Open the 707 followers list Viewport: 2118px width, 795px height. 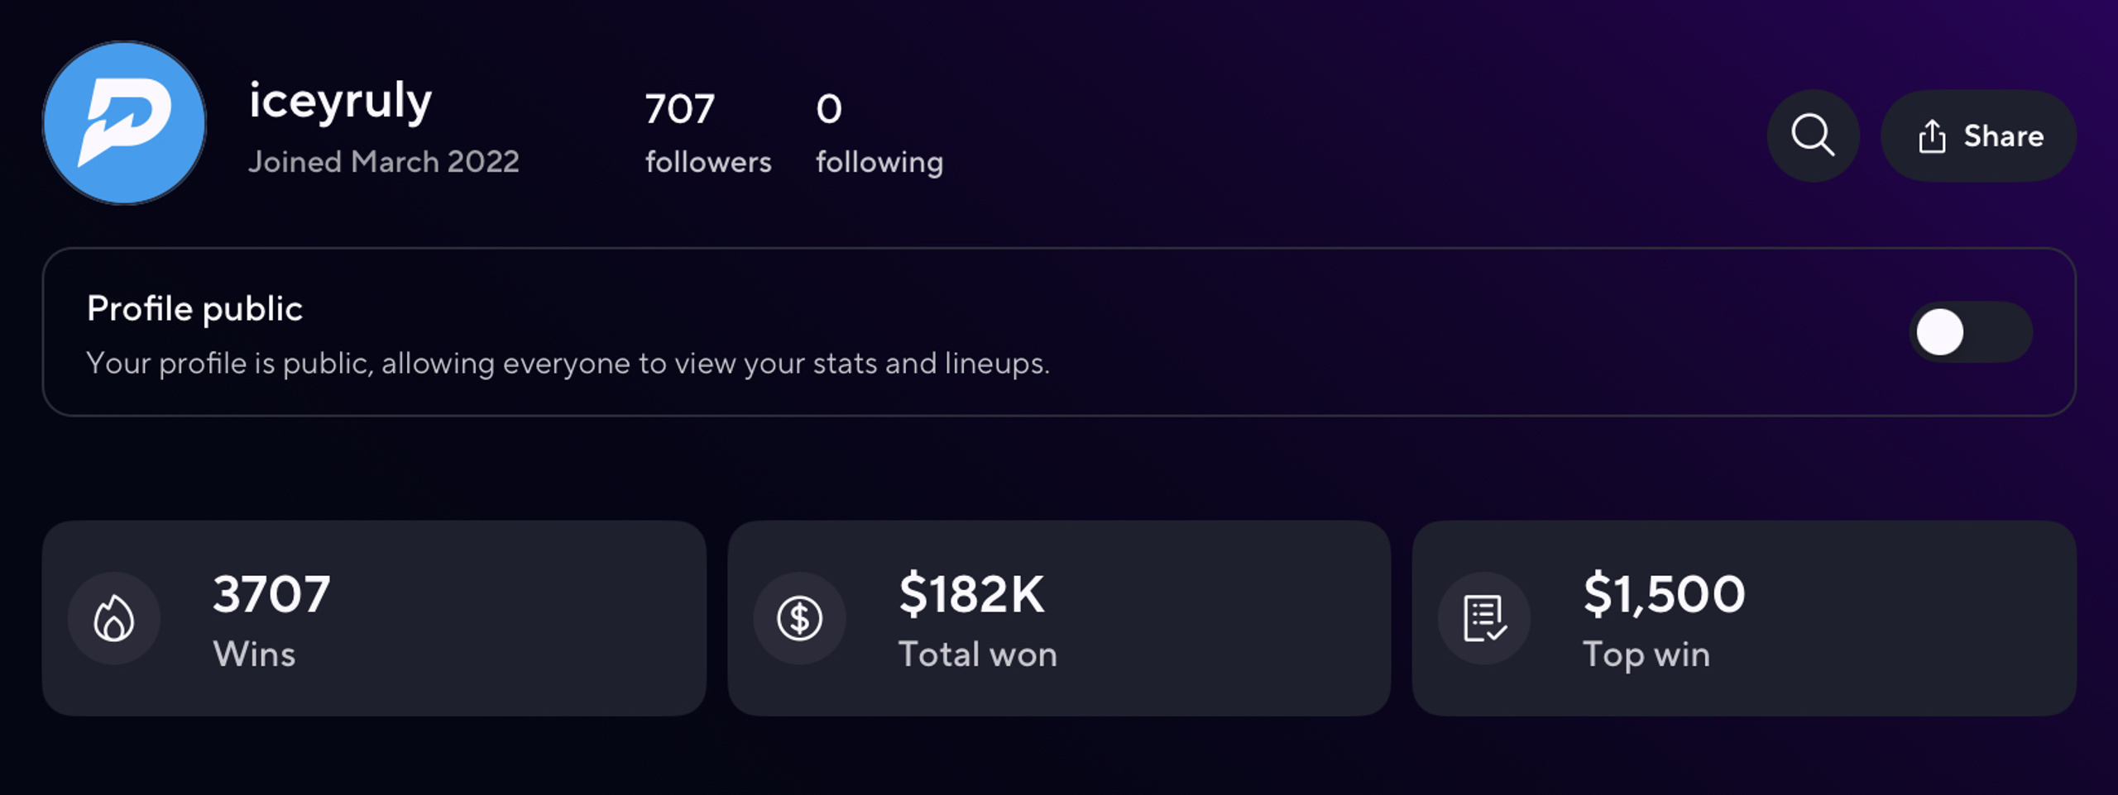coord(708,133)
